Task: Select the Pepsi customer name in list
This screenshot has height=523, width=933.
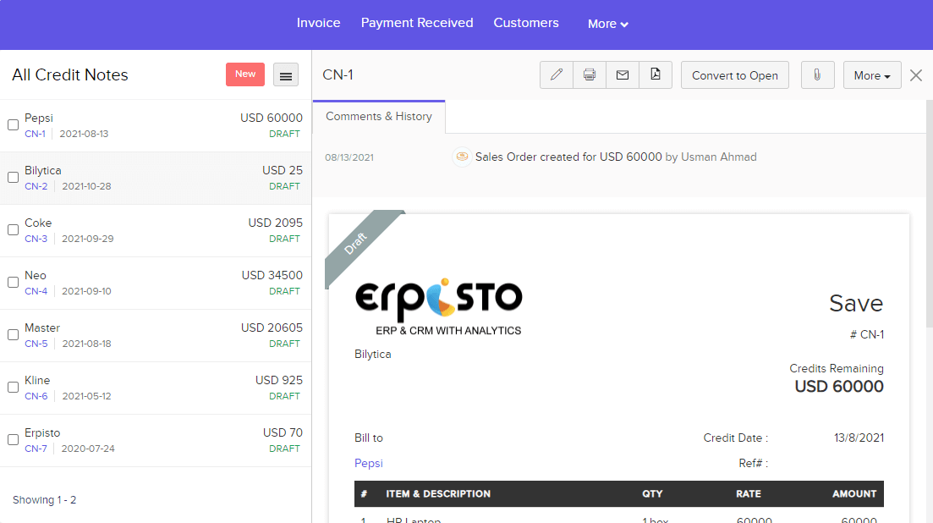Action: click(39, 118)
